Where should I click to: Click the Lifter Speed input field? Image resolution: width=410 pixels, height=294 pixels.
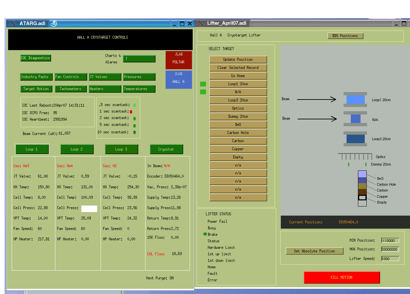coord(390,259)
